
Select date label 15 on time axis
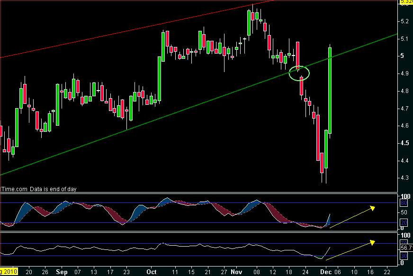(x=191, y=272)
